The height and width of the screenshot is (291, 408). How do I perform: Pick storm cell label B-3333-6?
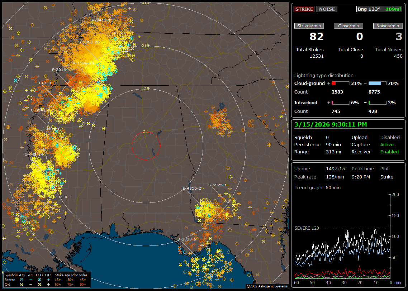(187, 239)
